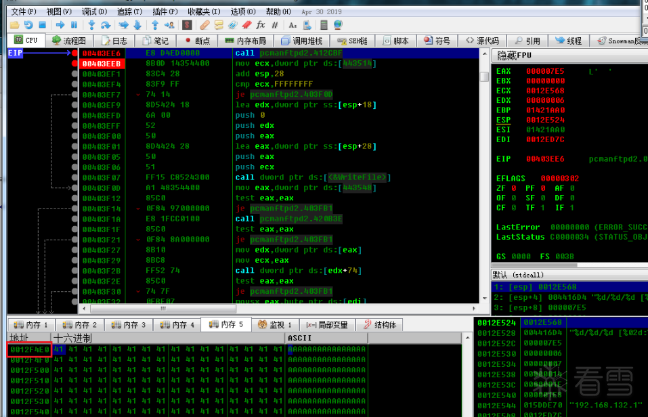Click the 地址 column header
648x417 pixels.
click(29, 338)
